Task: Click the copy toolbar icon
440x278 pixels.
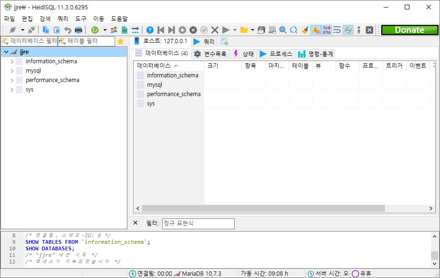Action: 46,30
